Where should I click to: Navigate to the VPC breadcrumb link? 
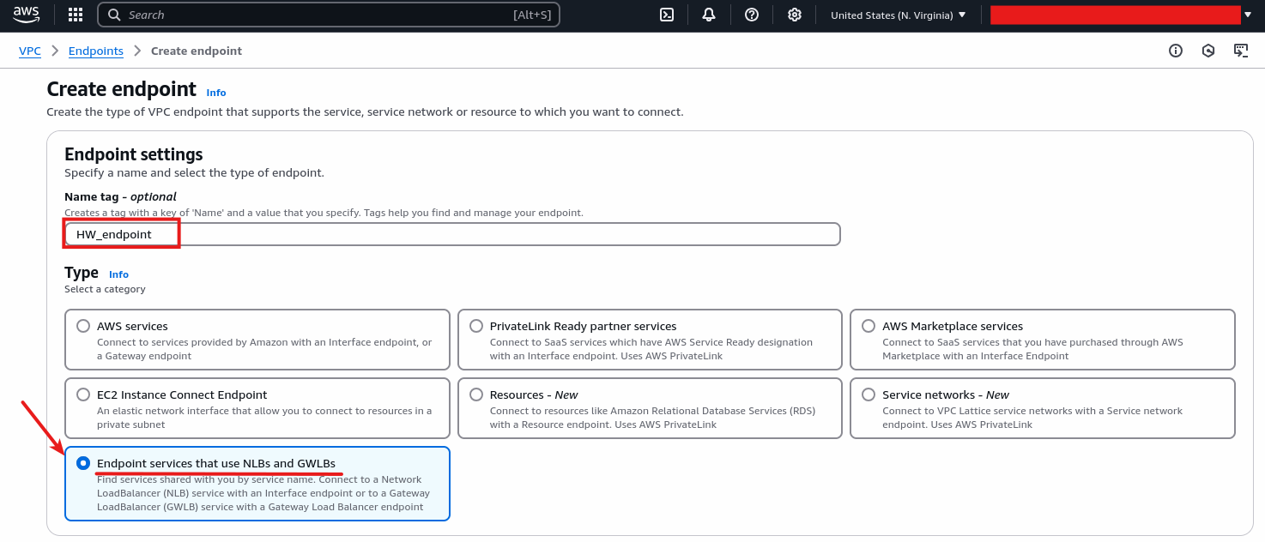[x=29, y=51]
